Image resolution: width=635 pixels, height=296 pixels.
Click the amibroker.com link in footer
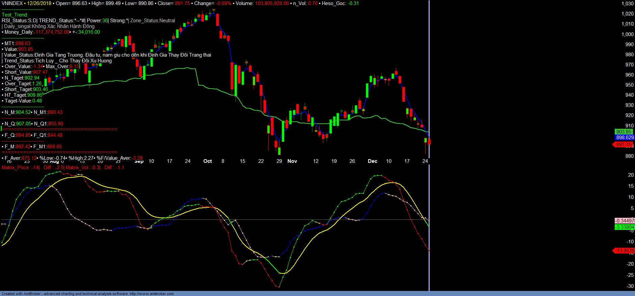(x=151, y=294)
